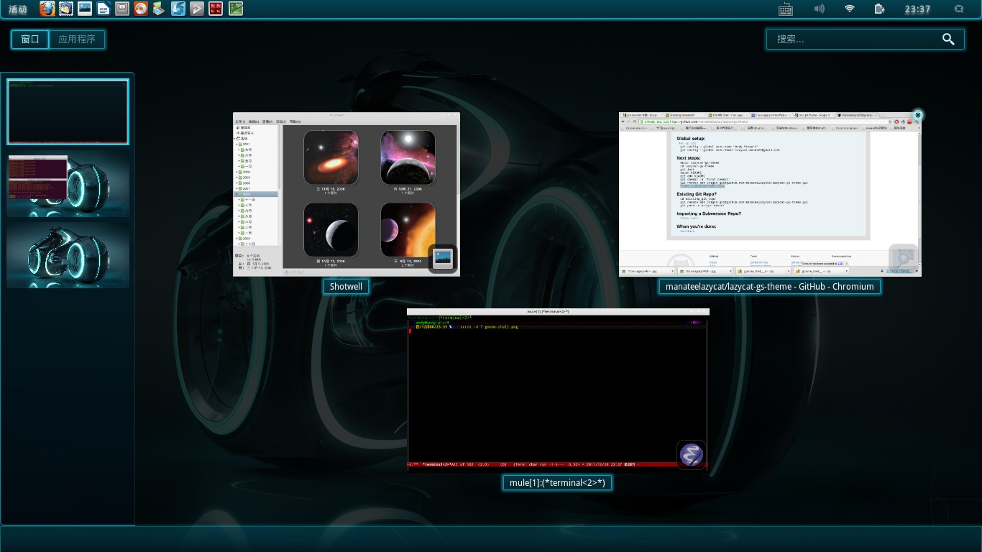The image size is (982, 552).
Task: Launch the red split-terminal icon
Action: pyautogui.click(x=216, y=9)
